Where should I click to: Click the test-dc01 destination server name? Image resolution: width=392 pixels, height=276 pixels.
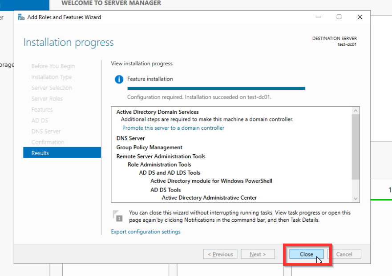click(x=347, y=44)
